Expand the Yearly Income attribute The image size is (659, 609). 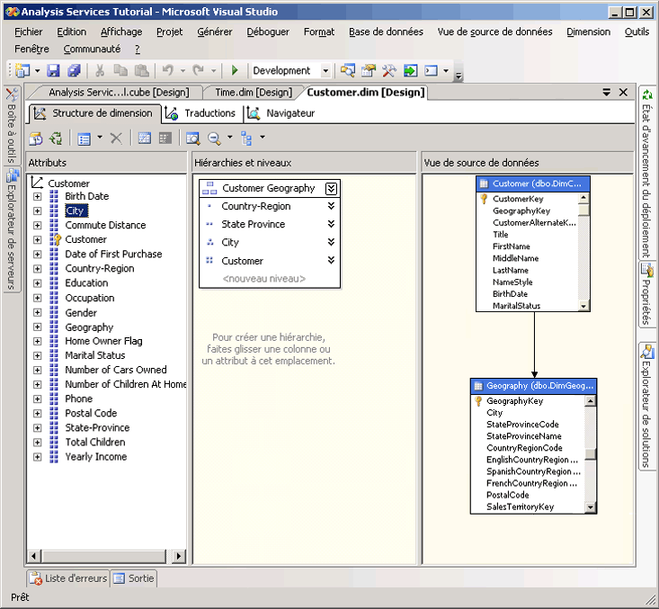[x=38, y=457]
